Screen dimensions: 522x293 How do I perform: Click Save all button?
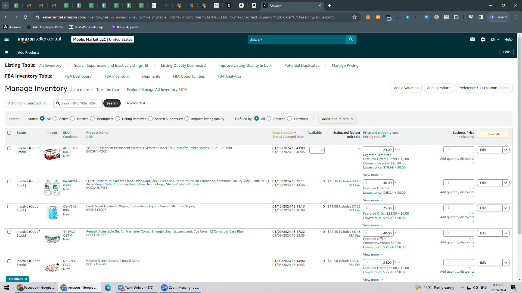[x=493, y=134]
